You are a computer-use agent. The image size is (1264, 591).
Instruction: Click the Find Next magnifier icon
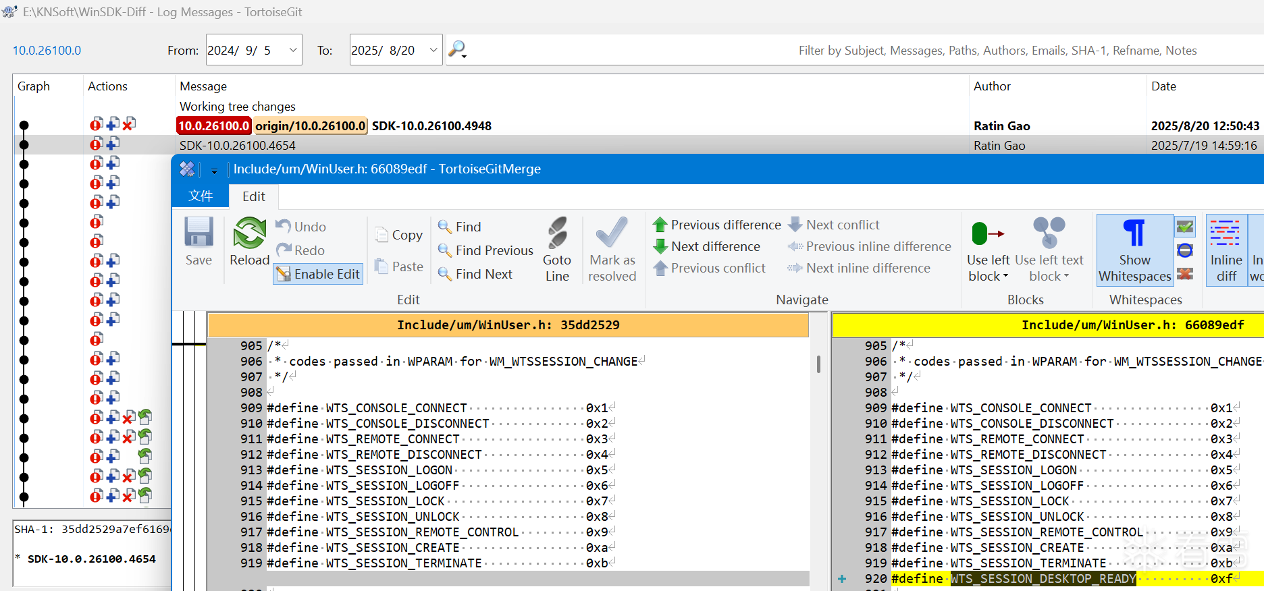[445, 273]
